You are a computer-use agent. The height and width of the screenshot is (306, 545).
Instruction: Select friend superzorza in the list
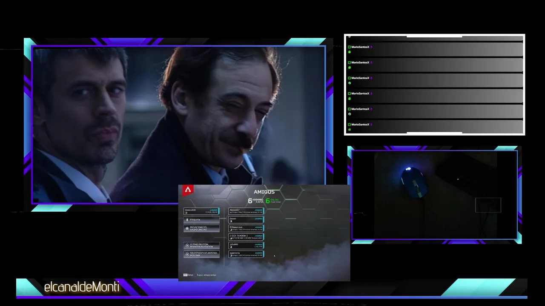tap(246, 254)
